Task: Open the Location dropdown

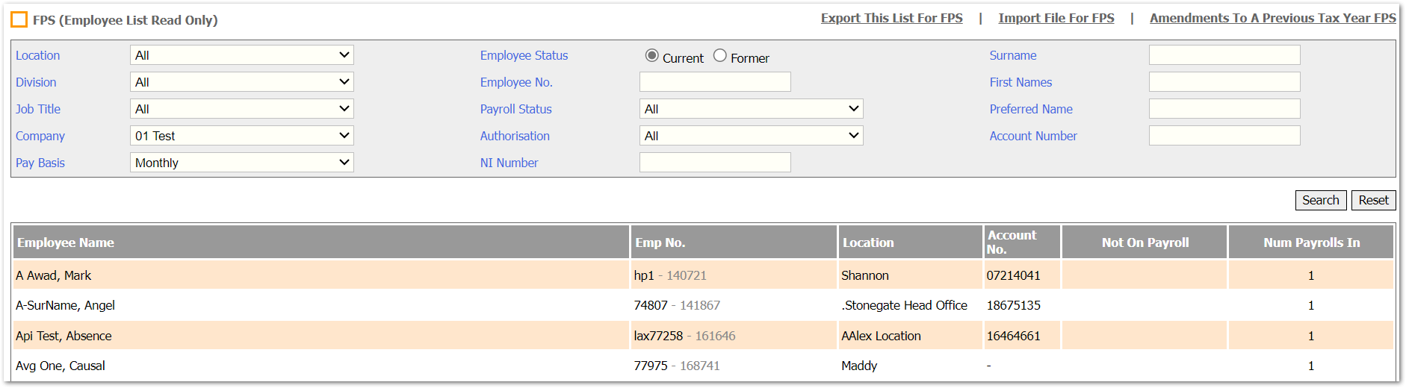Action: click(x=242, y=55)
